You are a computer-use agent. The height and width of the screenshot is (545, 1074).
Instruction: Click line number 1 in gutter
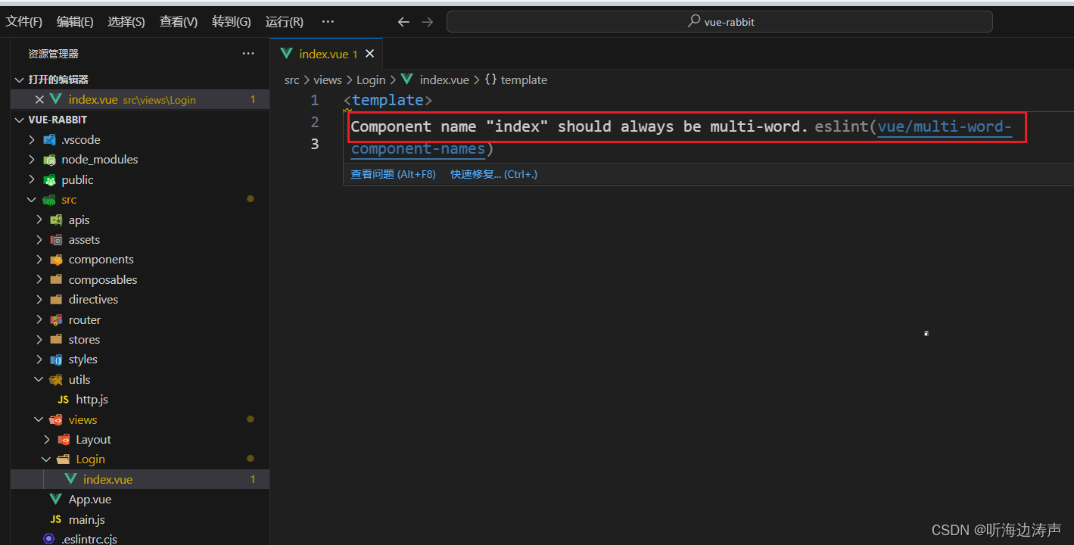coord(315,101)
